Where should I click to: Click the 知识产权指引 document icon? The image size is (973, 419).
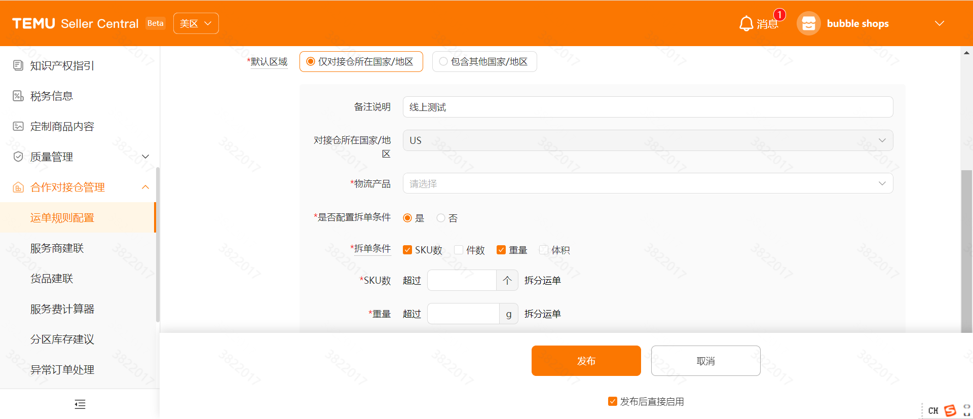tap(18, 65)
